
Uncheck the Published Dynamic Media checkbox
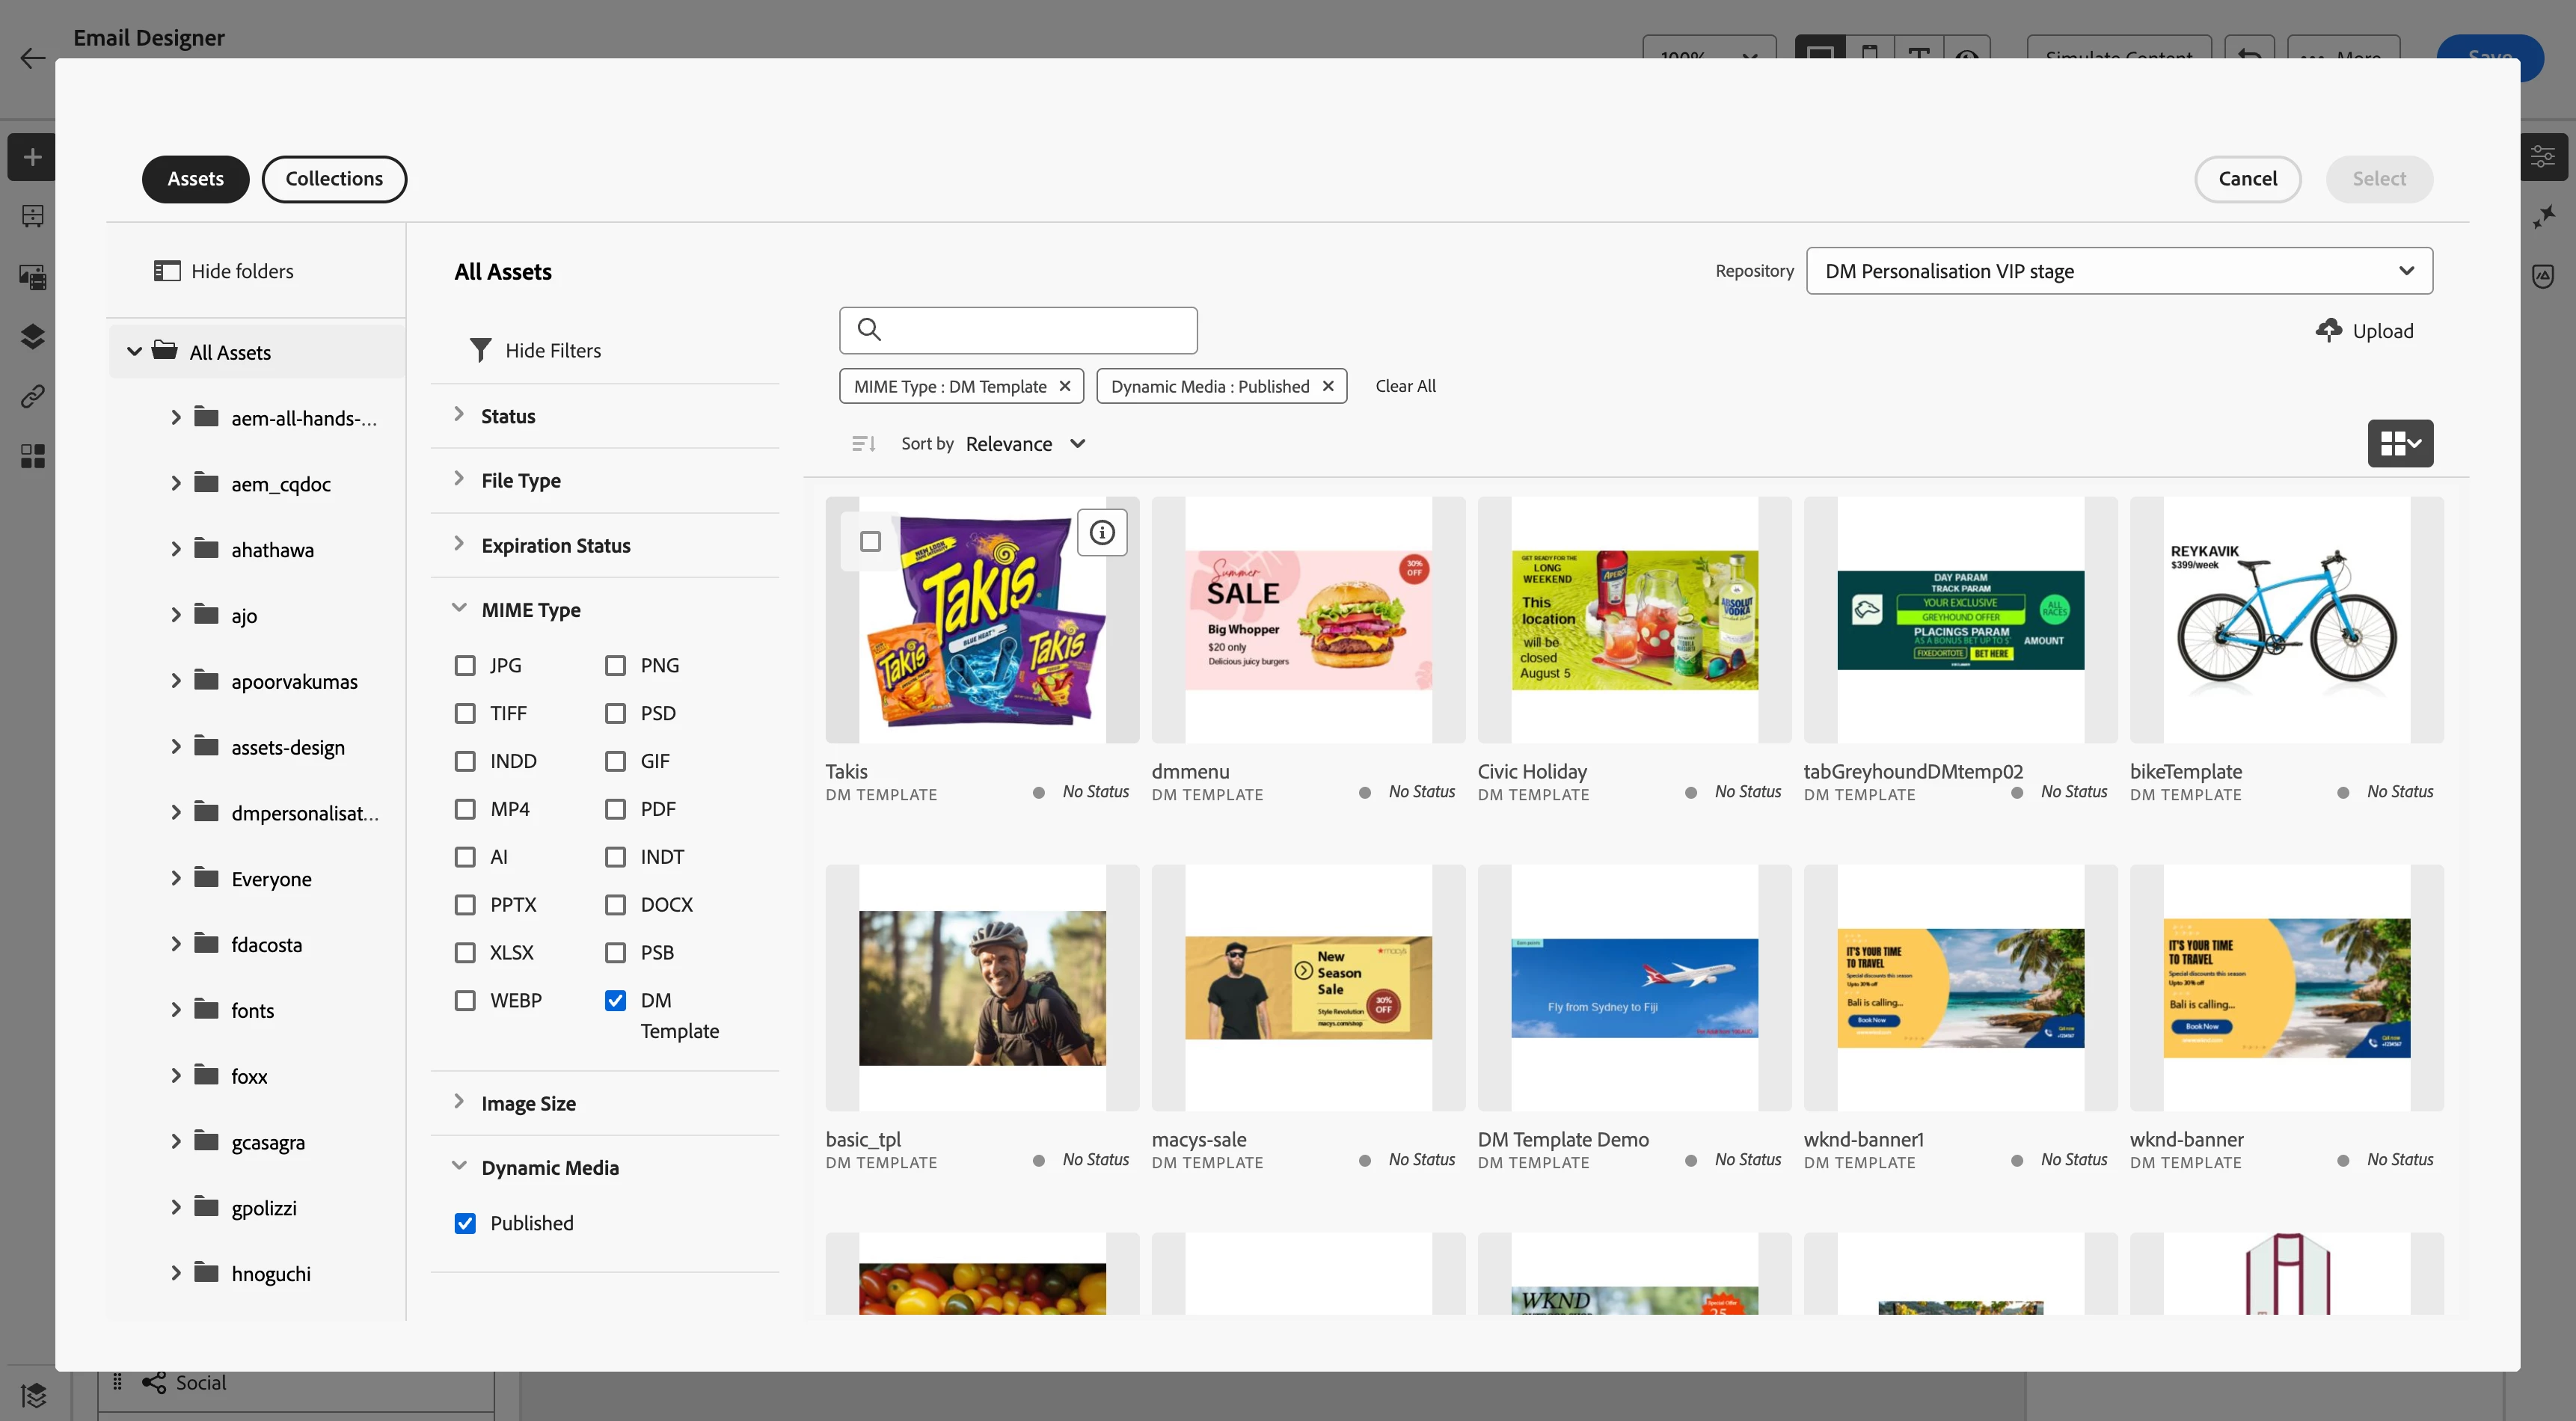465,1224
